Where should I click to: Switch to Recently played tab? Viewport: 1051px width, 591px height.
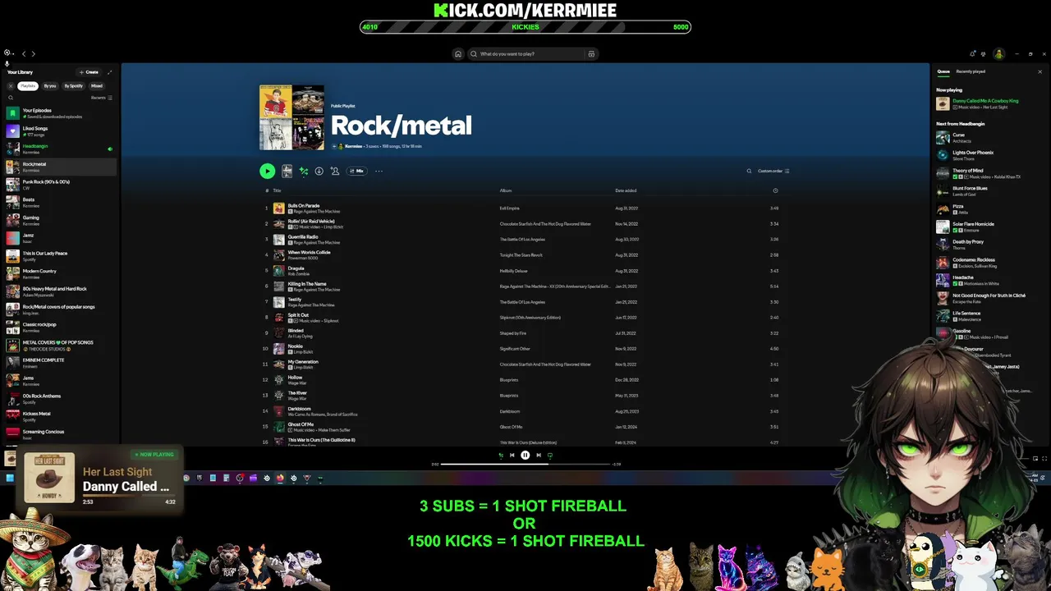(971, 71)
